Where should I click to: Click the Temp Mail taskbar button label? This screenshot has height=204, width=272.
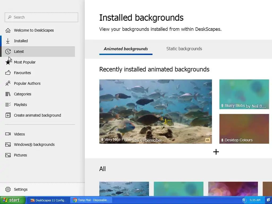click(93, 200)
